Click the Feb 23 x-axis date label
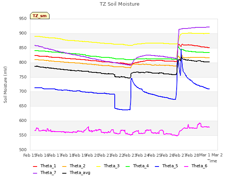The width and height of the screenshot is (240, 180). 129,155
